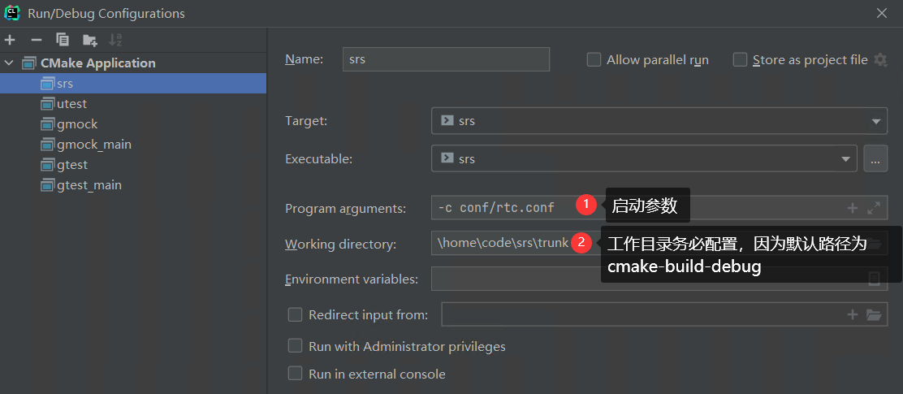Select the gmock_main configuration

tap(93, 144)
